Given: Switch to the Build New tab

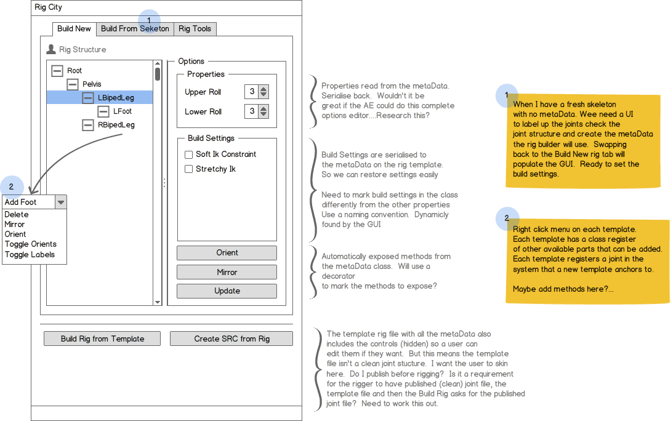Looking at the screenshot, I should 74,29.
